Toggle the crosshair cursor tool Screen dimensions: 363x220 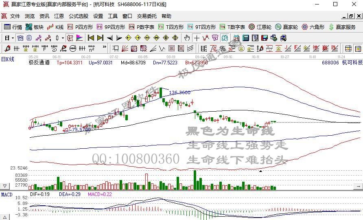[197, 38]
